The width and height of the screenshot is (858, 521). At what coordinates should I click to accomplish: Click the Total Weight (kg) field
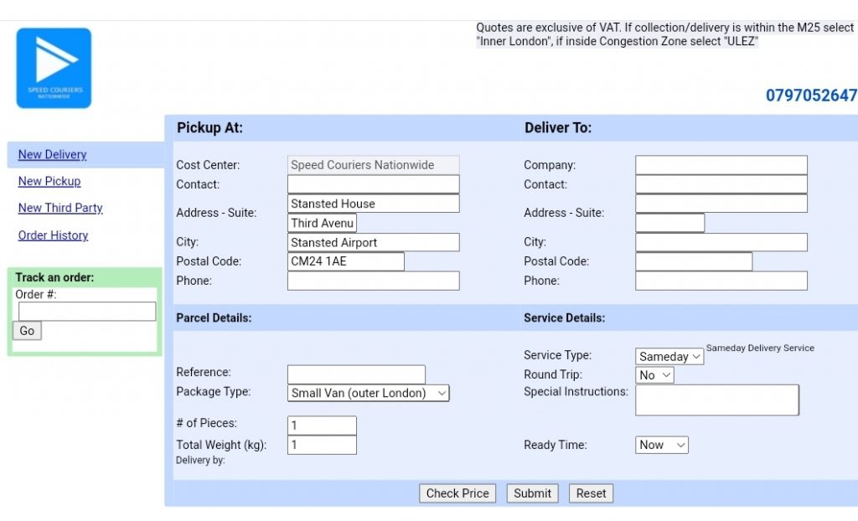(322, 446)
